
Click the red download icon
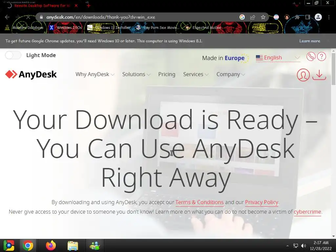click(319, 75)
